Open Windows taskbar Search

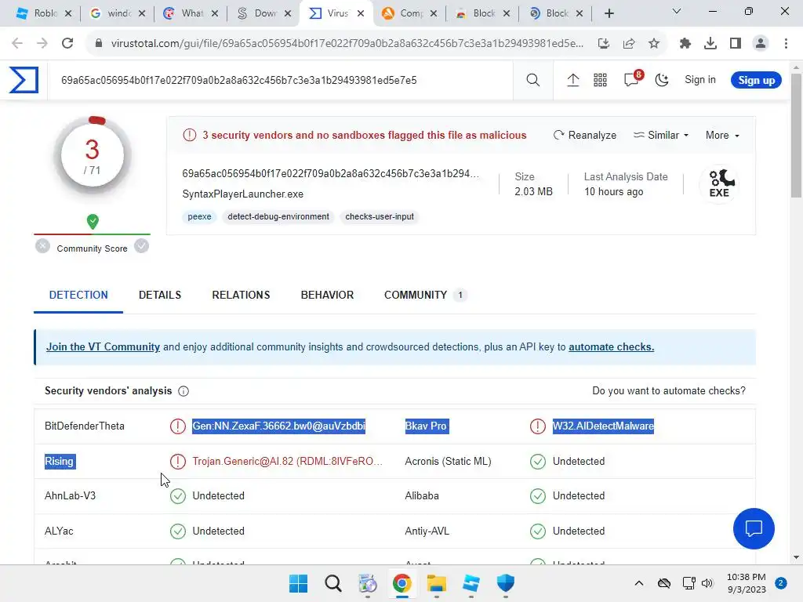(x=332, y=583)
